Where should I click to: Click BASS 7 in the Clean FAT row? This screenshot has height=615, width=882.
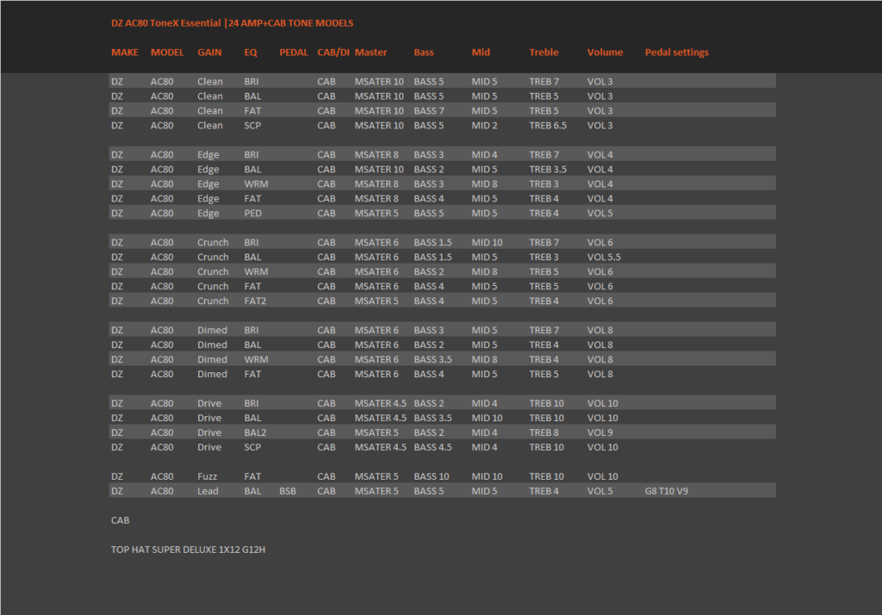(x=429, y=111)
